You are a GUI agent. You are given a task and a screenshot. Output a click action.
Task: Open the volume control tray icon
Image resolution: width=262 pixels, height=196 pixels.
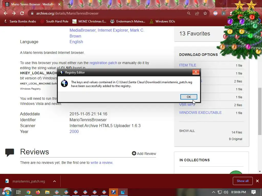pos(226,192)
